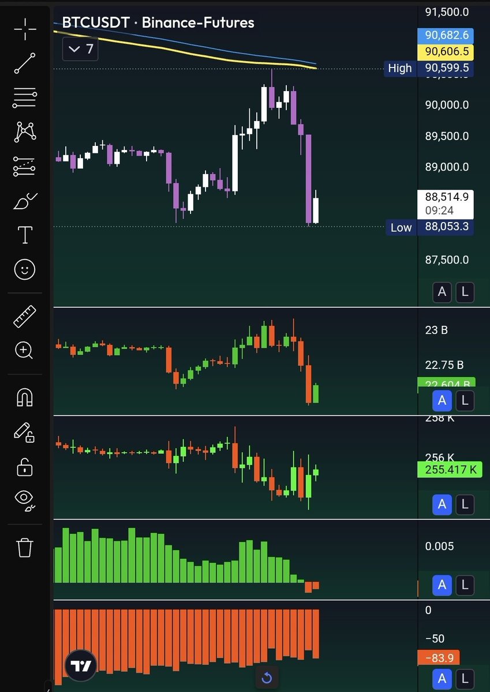Screen dimensions: 490x692
Task: Select the forecast prediction tool
Action: click(x=24, y=166)
